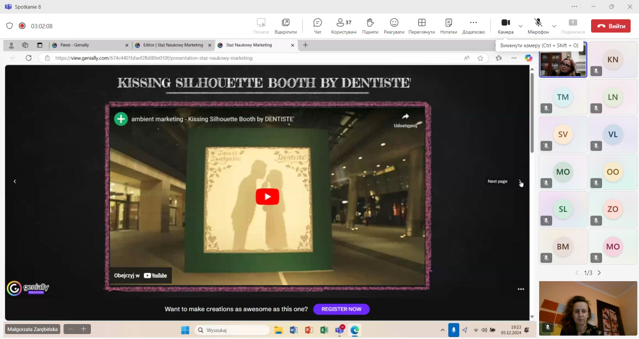Go to the previous presentation page
Image resolution: width=639 pixels, height=339 pixels.
click(14, 181)
